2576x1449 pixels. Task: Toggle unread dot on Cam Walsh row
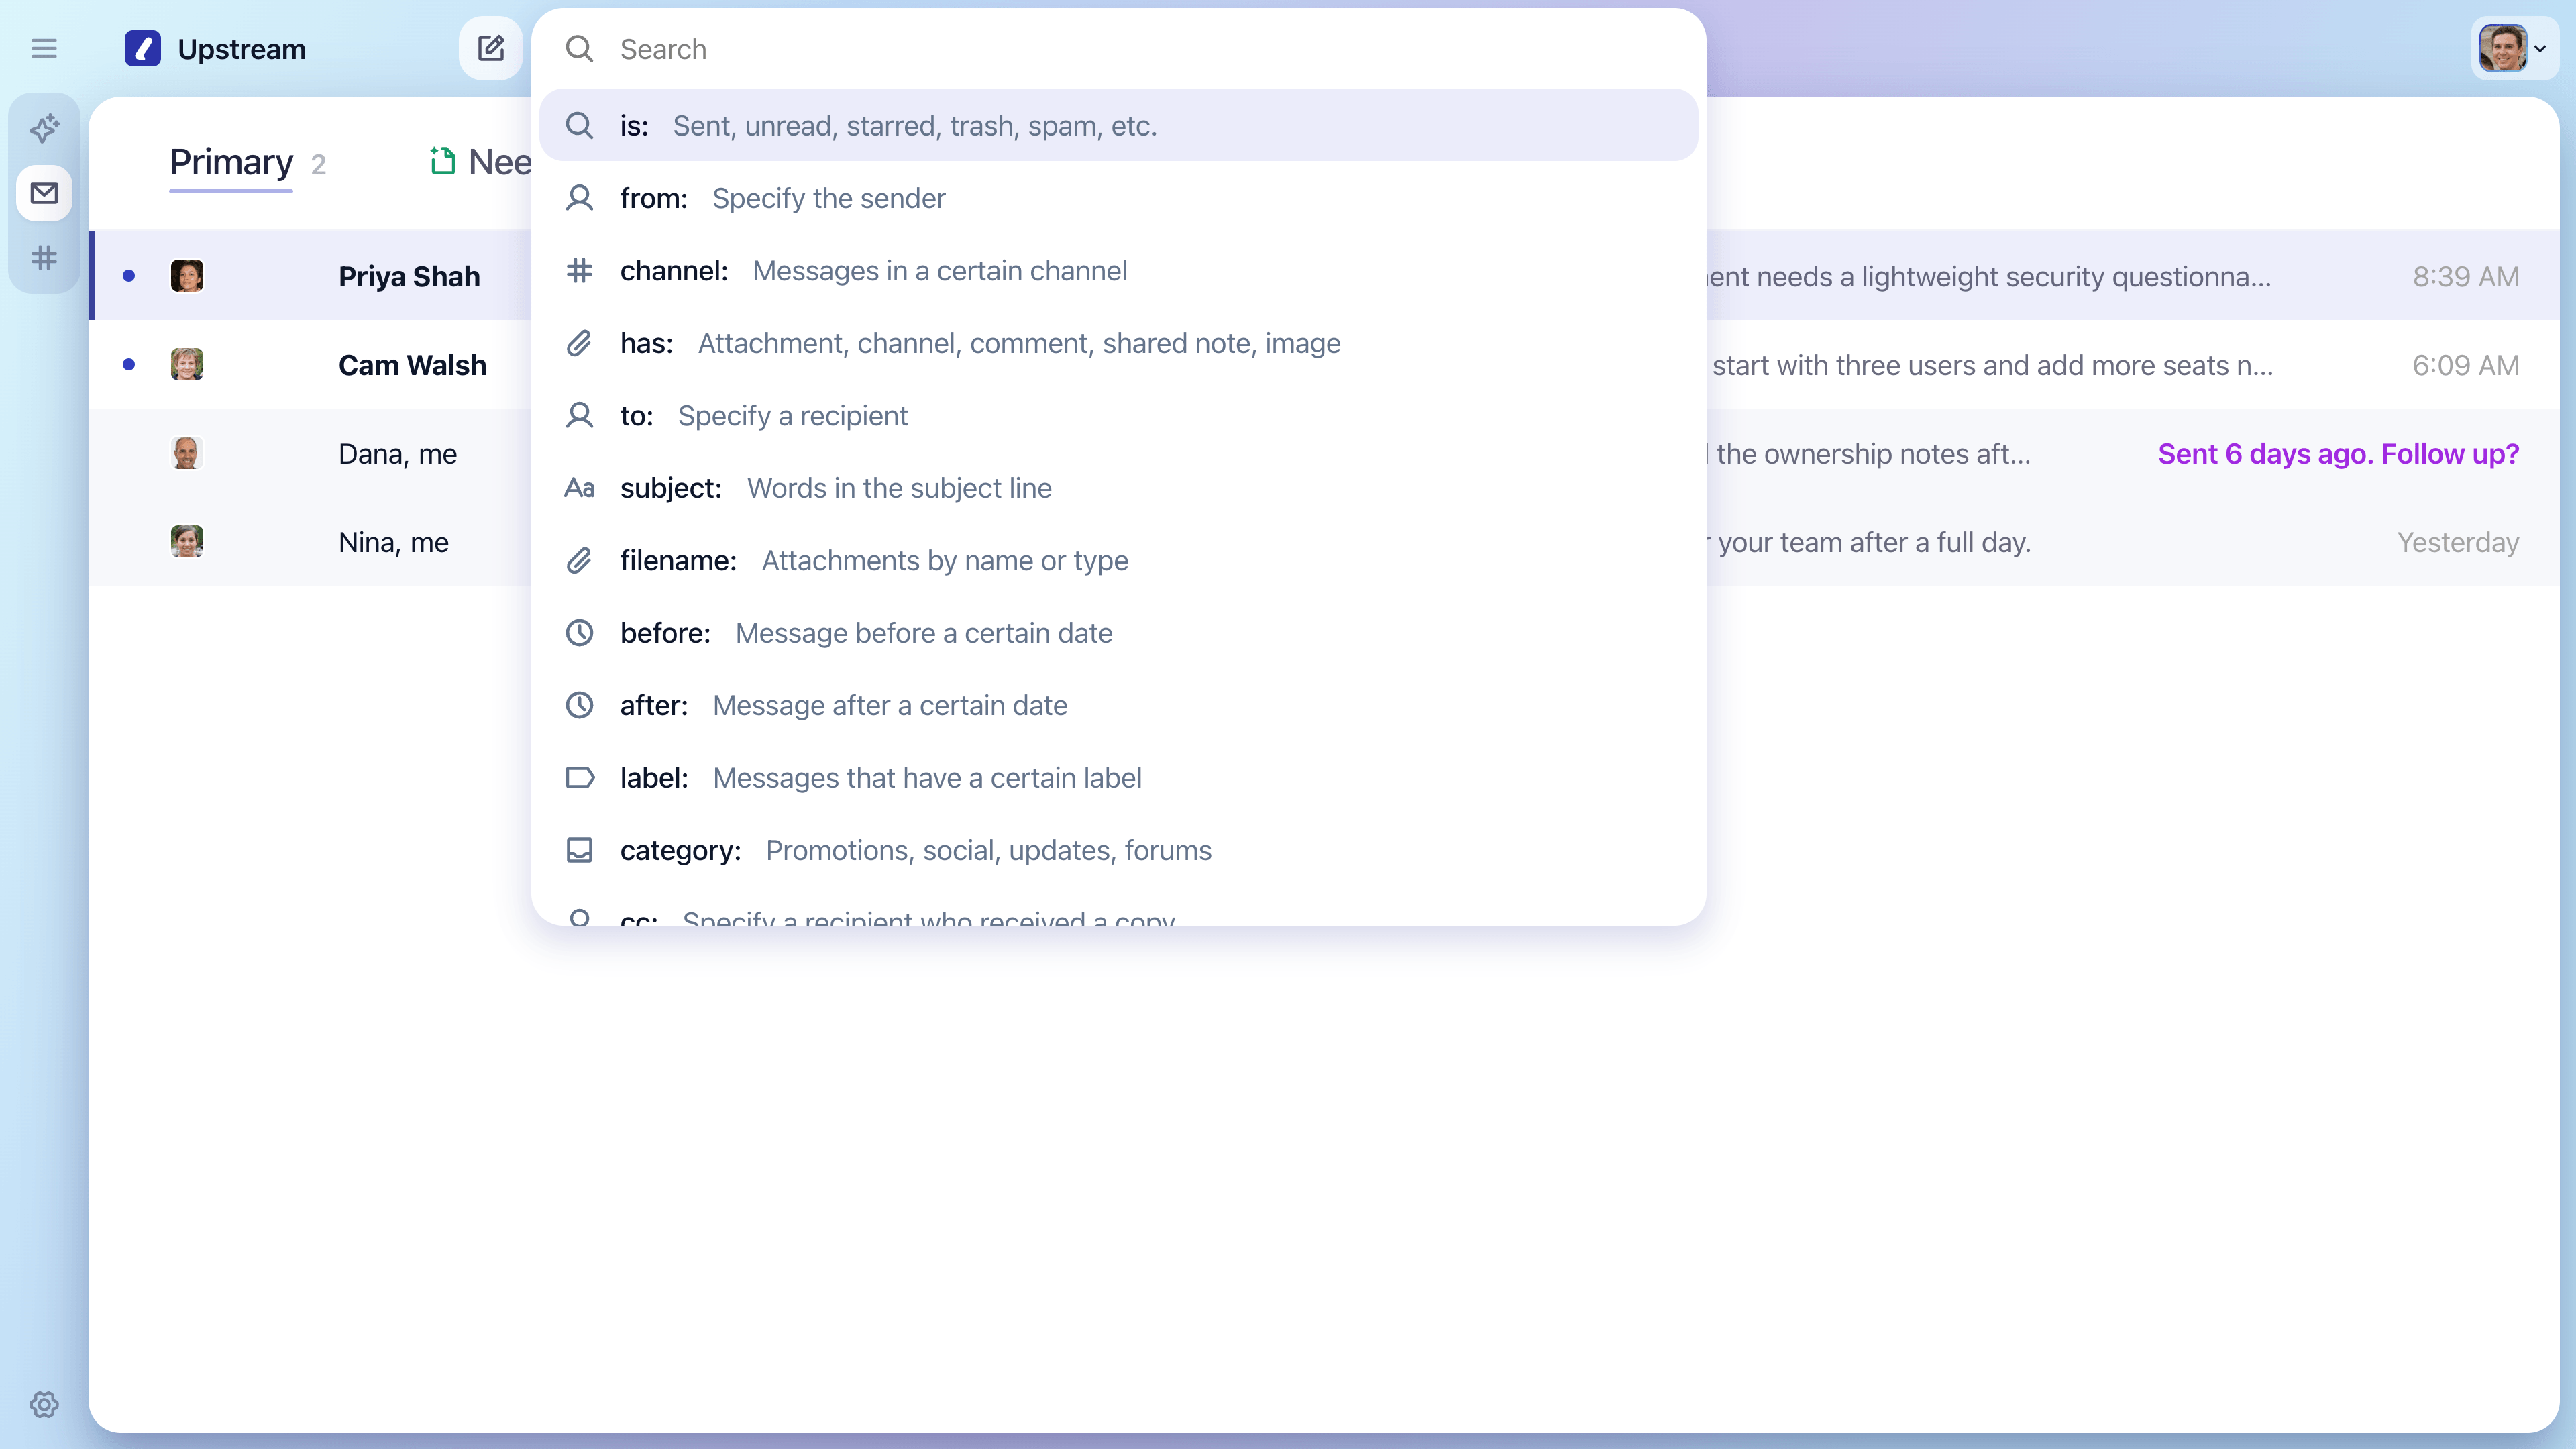[x=129, y=364]
